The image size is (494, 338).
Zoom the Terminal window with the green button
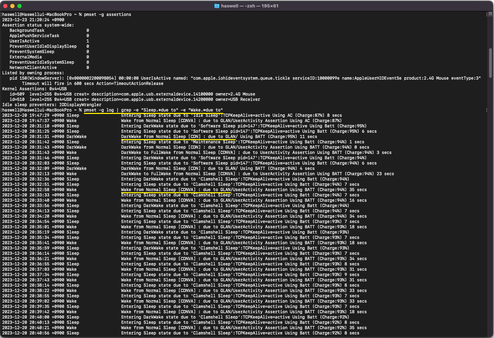point(19,6)
